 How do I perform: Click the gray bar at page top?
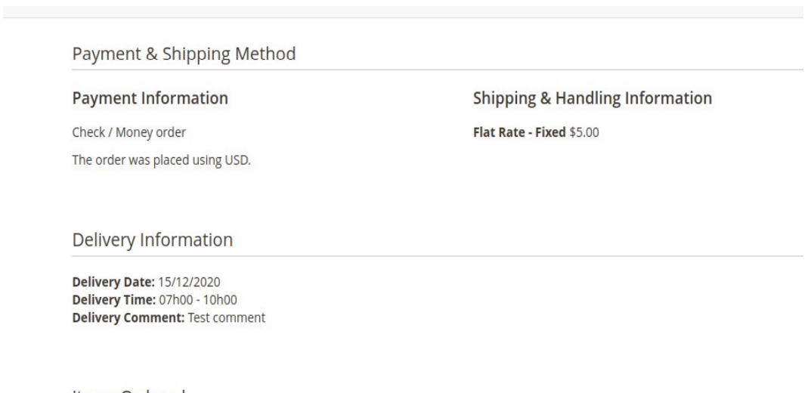[404, 11]
